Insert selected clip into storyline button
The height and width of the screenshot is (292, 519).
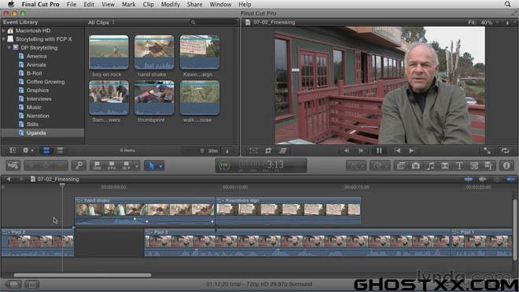112,165
